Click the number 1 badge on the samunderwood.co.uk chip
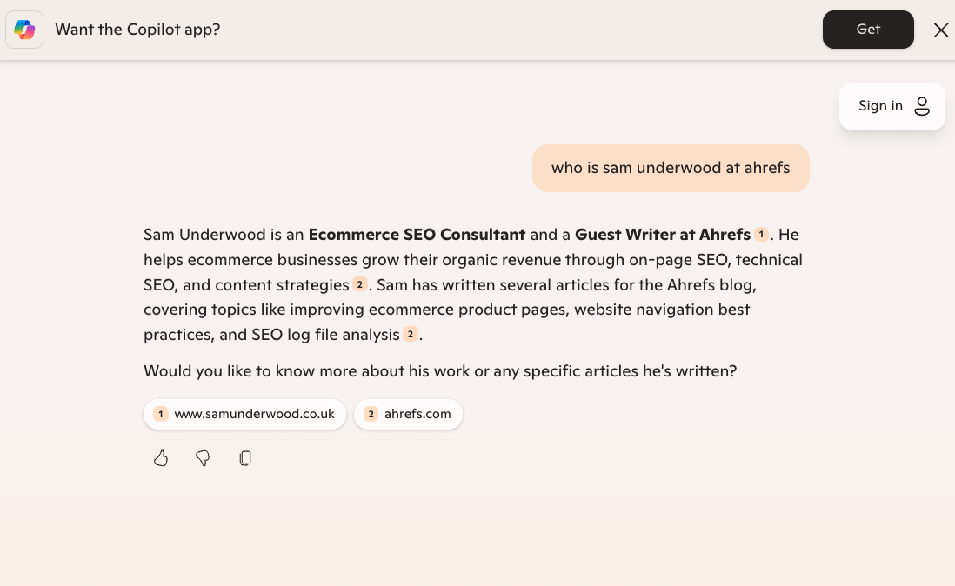This screenshot has height=586, width=955. pyautogui.click(x=160, y=414)
